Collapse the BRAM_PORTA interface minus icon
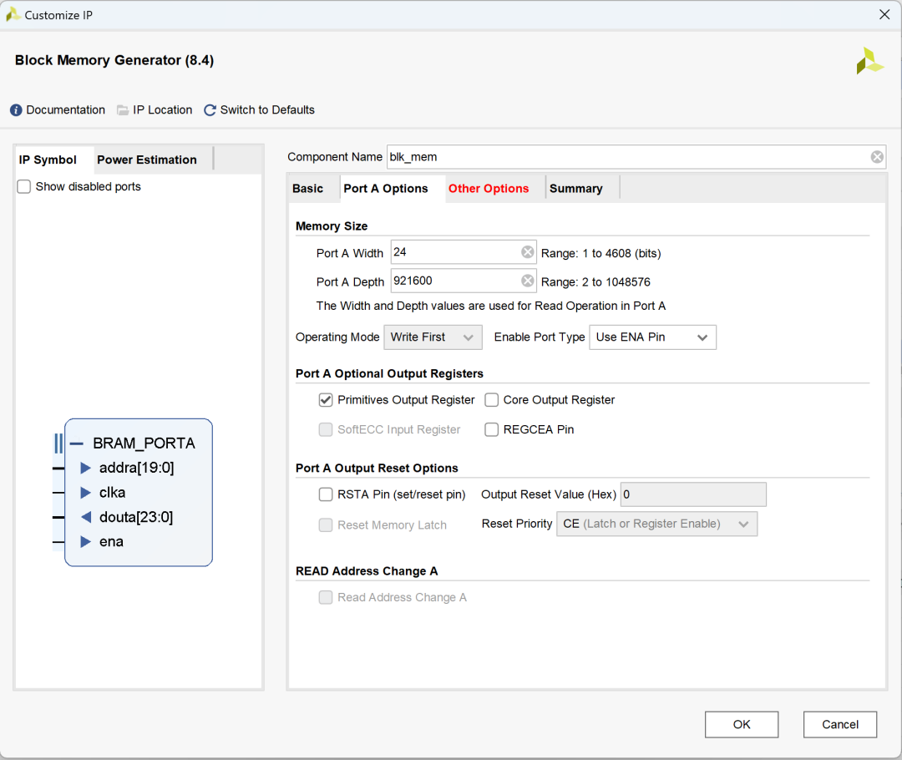 [x=77, y=443]
